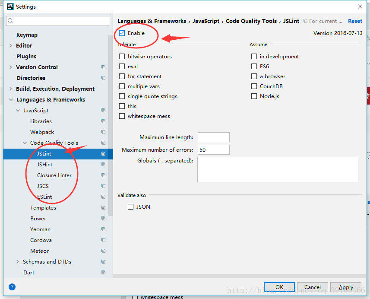Click the Maximum line length field

click(214, 137)
